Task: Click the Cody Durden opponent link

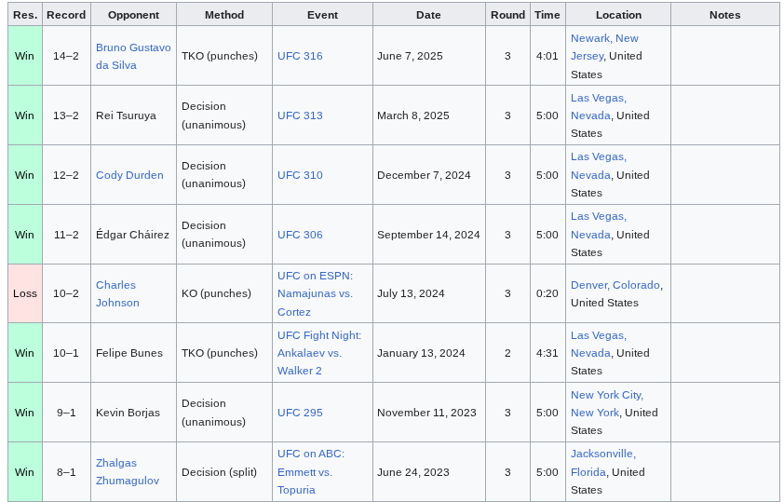Action: [x=129, y=175]
